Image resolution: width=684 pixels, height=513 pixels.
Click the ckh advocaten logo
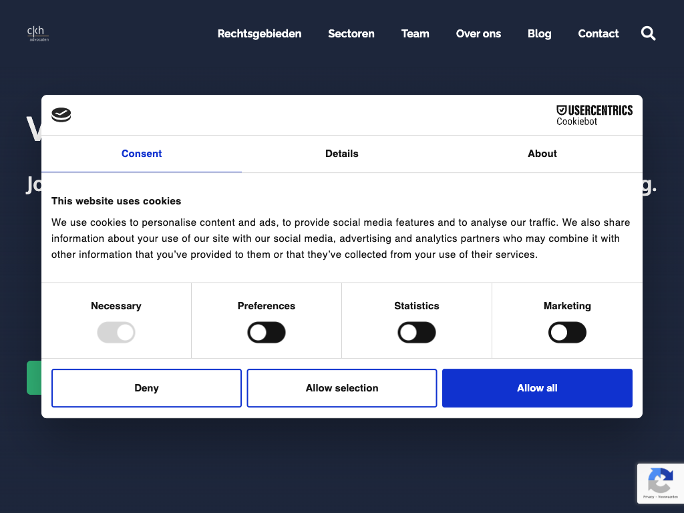(37, 33)
